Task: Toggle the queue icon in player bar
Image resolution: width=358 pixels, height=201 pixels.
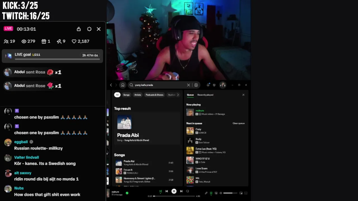Action: tap(211, 193)
